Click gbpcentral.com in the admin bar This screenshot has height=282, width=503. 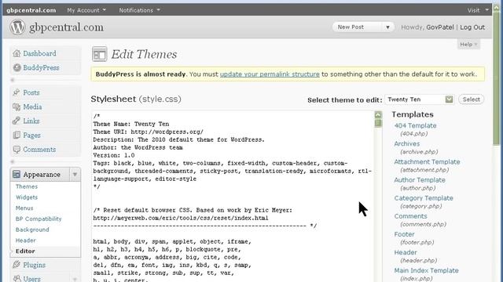click(31, 10)
